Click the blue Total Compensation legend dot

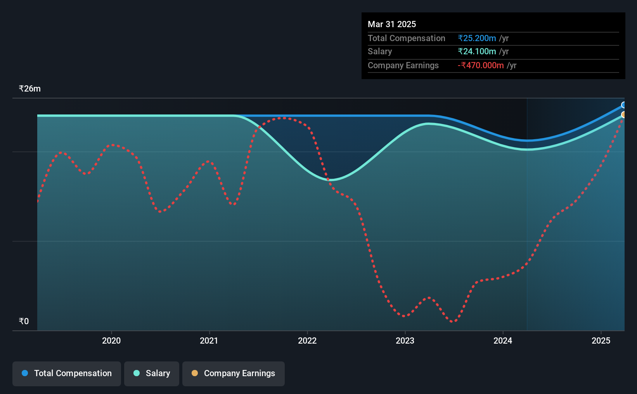click(x=25, y=373)
